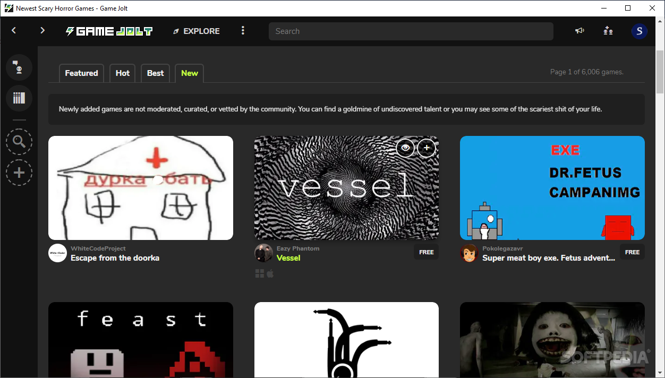Click the Pokolegazavr avatar
The width and height of the screenshot is (665, 378).
[x=469, y=253]
